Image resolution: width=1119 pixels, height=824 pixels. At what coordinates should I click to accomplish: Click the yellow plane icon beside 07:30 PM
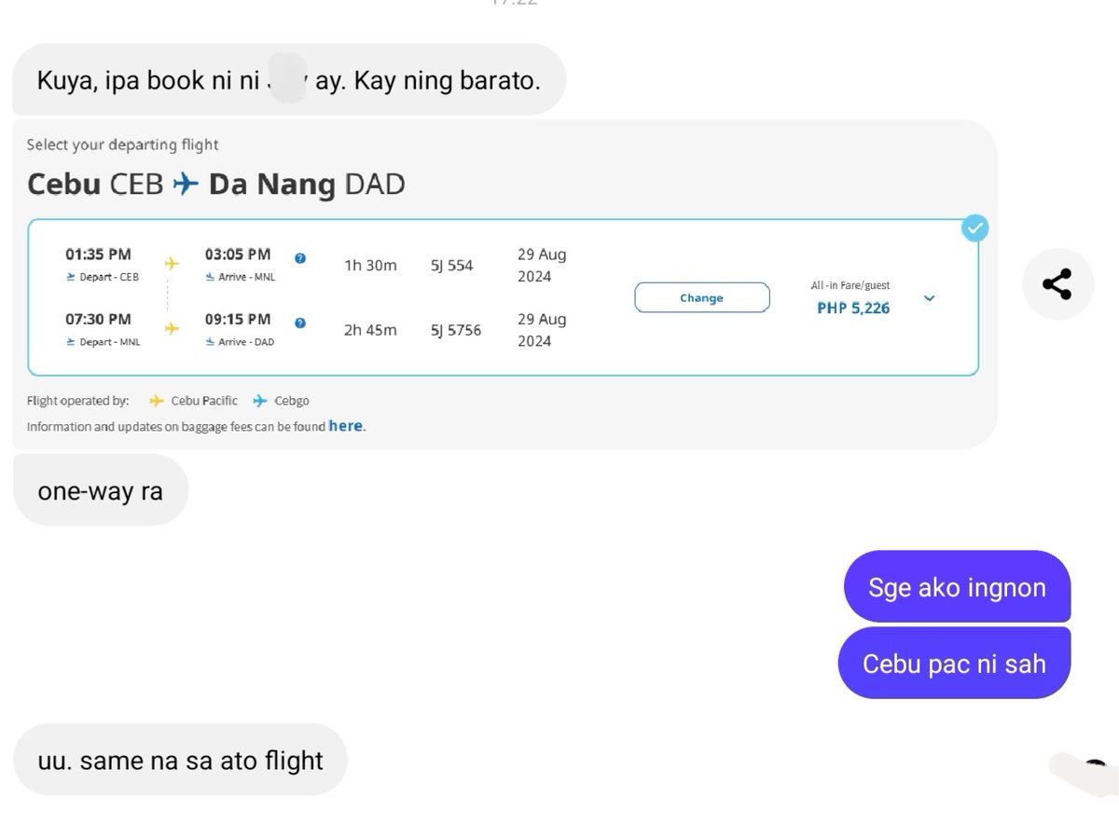pos(172,328)
